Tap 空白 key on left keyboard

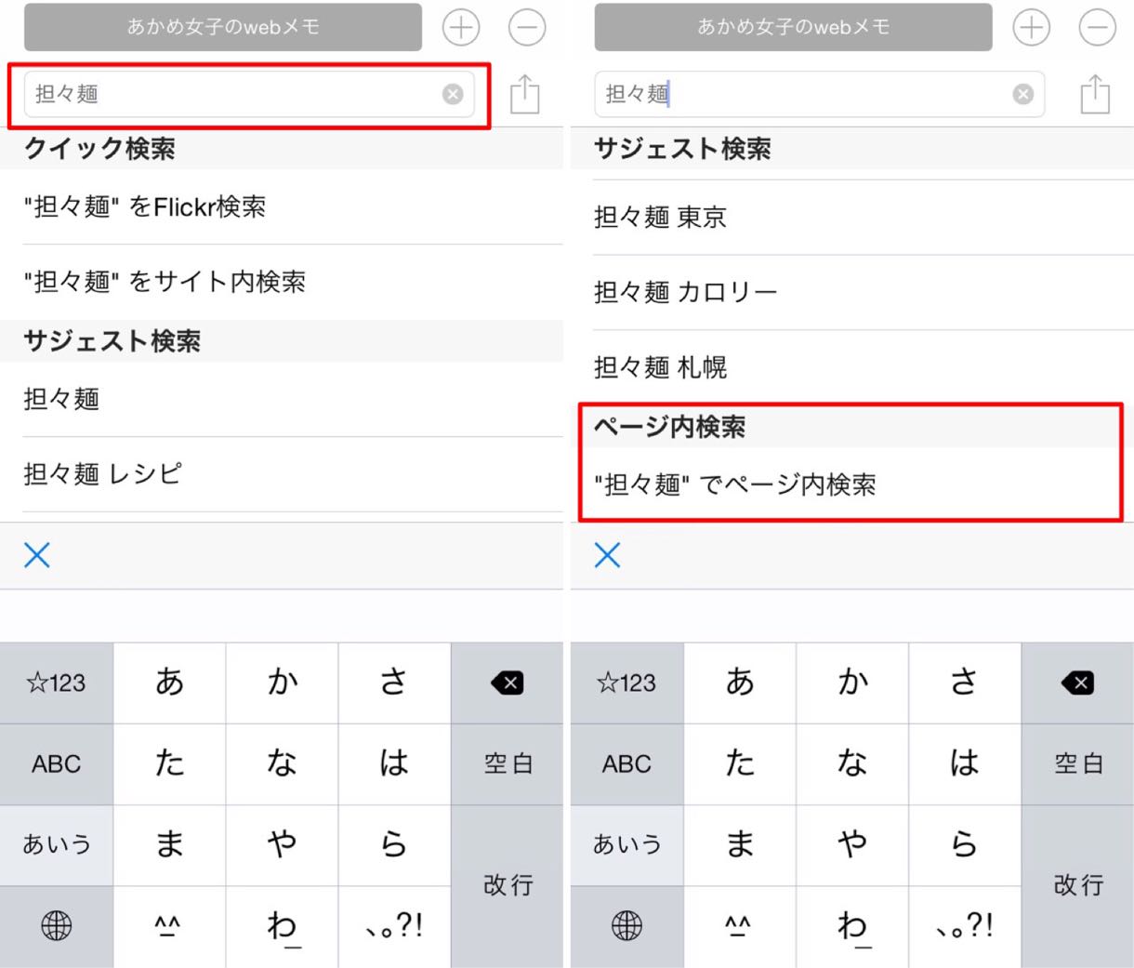point(508,764)
